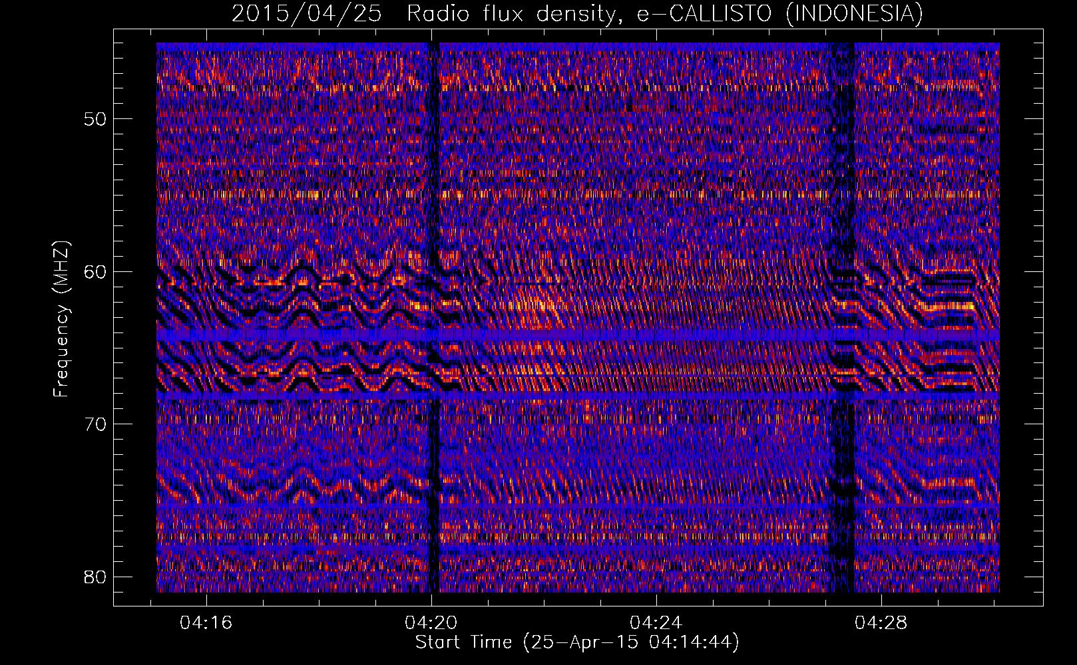
Task: Click the 04:28 time tick label
Action: 881,623
